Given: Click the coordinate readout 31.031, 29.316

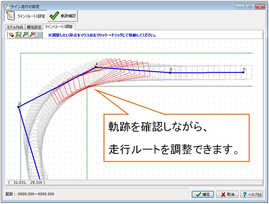Looking at the screenshot, I should tap(27, 182).
